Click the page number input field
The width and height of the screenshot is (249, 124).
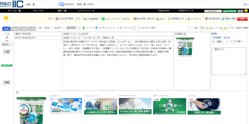(x=190, y=28)
